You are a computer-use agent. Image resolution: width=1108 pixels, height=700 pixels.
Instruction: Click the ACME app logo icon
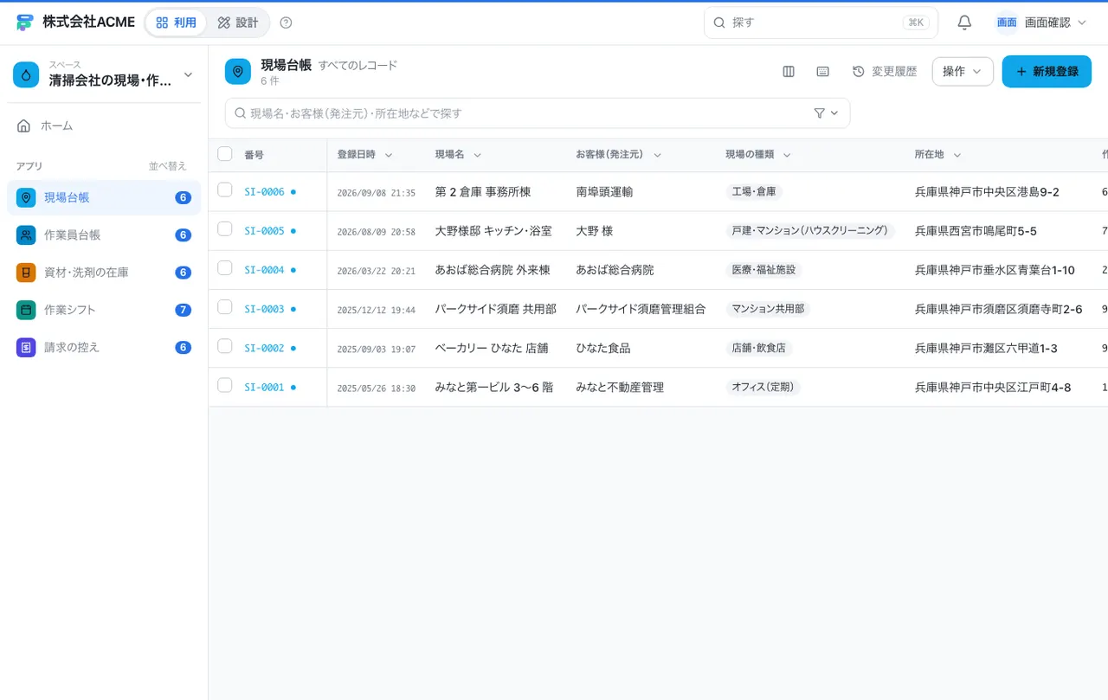point(24,22)
